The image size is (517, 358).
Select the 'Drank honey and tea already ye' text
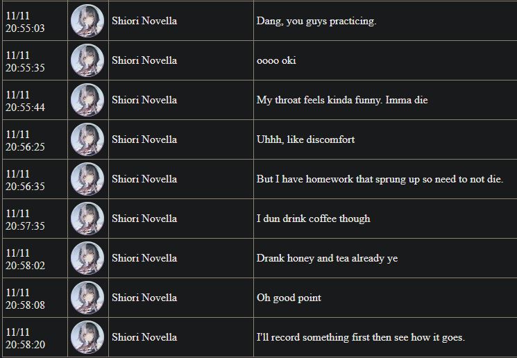327,259
